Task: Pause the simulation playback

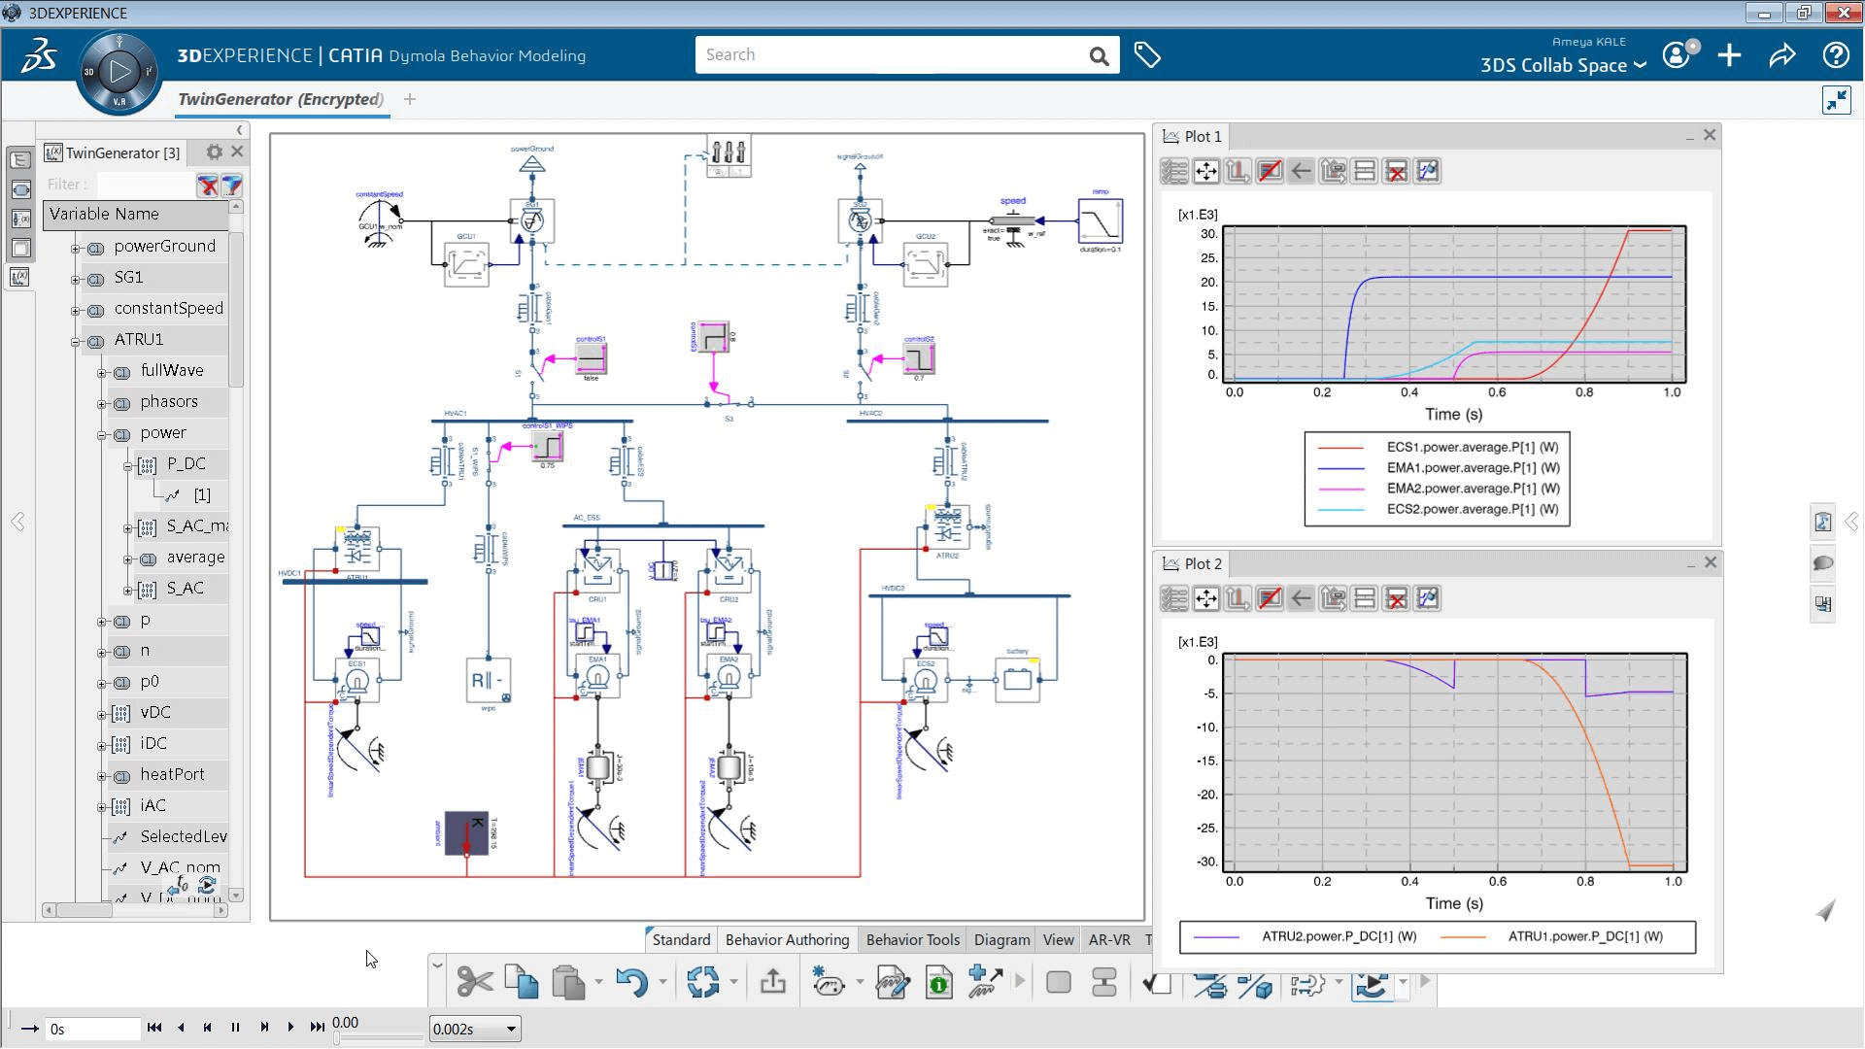Action: coord(235,1028)
